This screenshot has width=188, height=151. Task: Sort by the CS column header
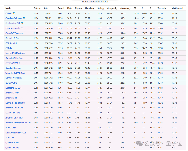pyautogui.click(x=135, y=8)
